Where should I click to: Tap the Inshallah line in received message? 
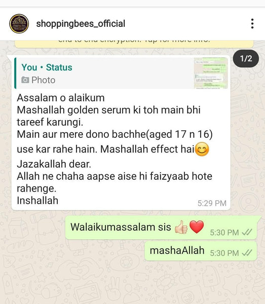[37, 201]
